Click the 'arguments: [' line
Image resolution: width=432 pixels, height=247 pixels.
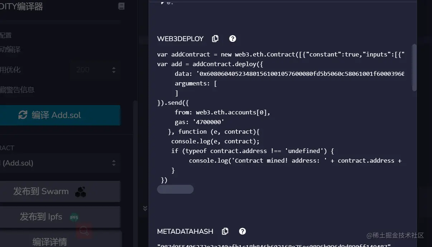click(x=196, y=83)
